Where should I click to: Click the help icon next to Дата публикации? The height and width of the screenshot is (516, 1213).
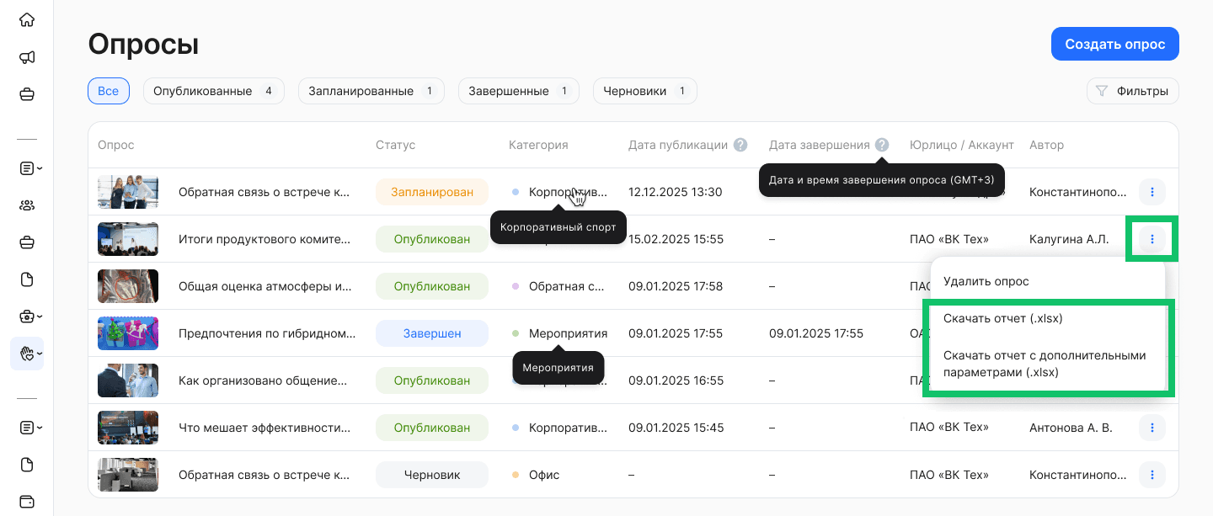740,145
